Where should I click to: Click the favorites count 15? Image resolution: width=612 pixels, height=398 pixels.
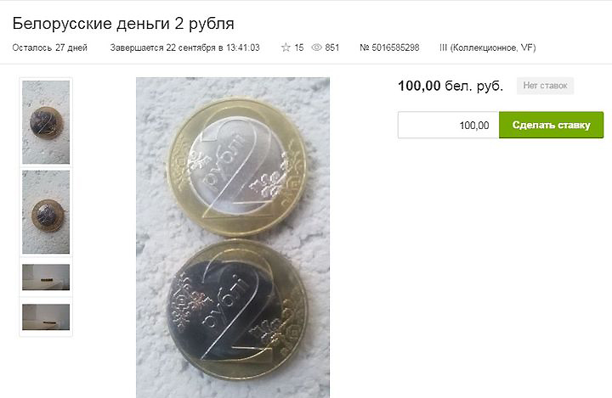pyautogui.click(x=299, y=48)
